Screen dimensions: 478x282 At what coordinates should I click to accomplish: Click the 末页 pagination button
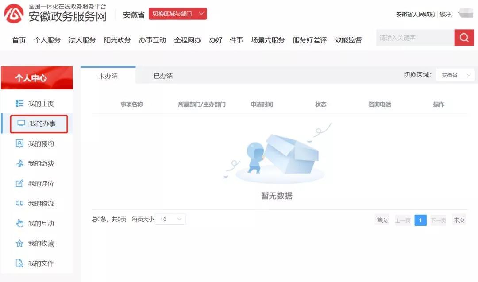[x=459, y=220]
